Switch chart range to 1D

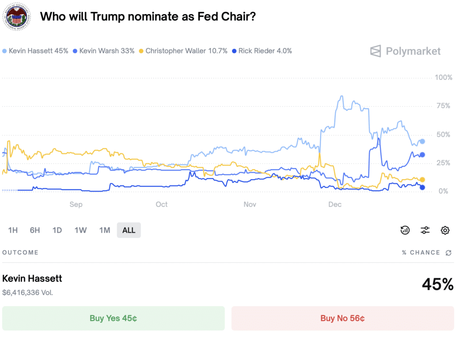click(x=57, y=230)
